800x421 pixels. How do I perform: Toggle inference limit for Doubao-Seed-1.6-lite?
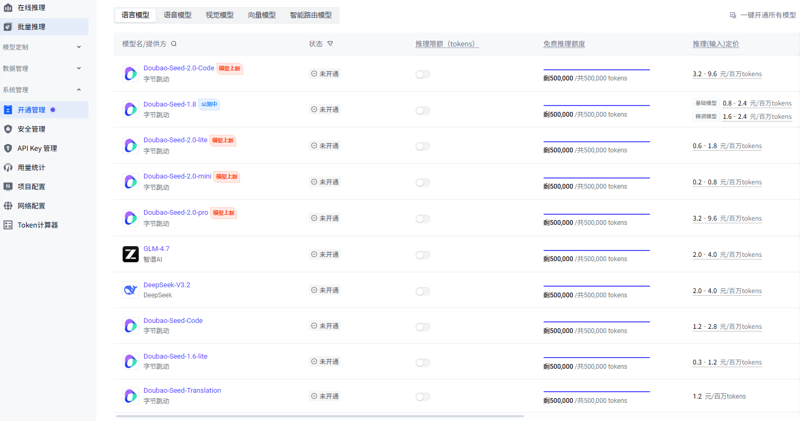pyautogui.click(x=423, y=362)
